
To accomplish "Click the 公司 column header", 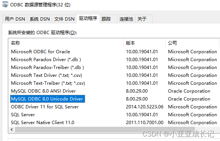I will coord(192,43).
